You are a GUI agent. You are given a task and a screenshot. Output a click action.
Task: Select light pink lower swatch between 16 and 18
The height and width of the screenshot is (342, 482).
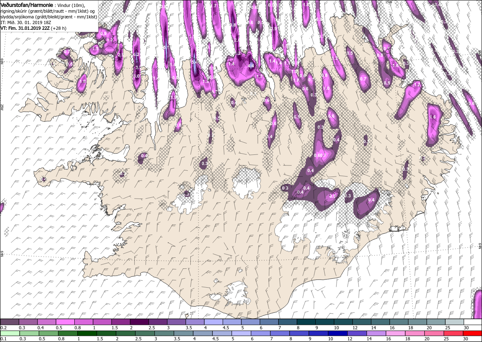point(395,333)
